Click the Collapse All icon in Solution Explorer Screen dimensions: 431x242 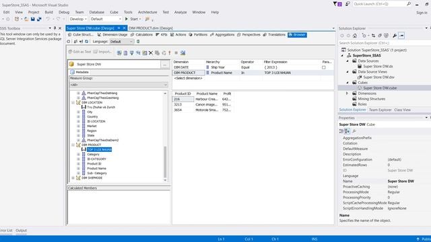tap(380, 36)
